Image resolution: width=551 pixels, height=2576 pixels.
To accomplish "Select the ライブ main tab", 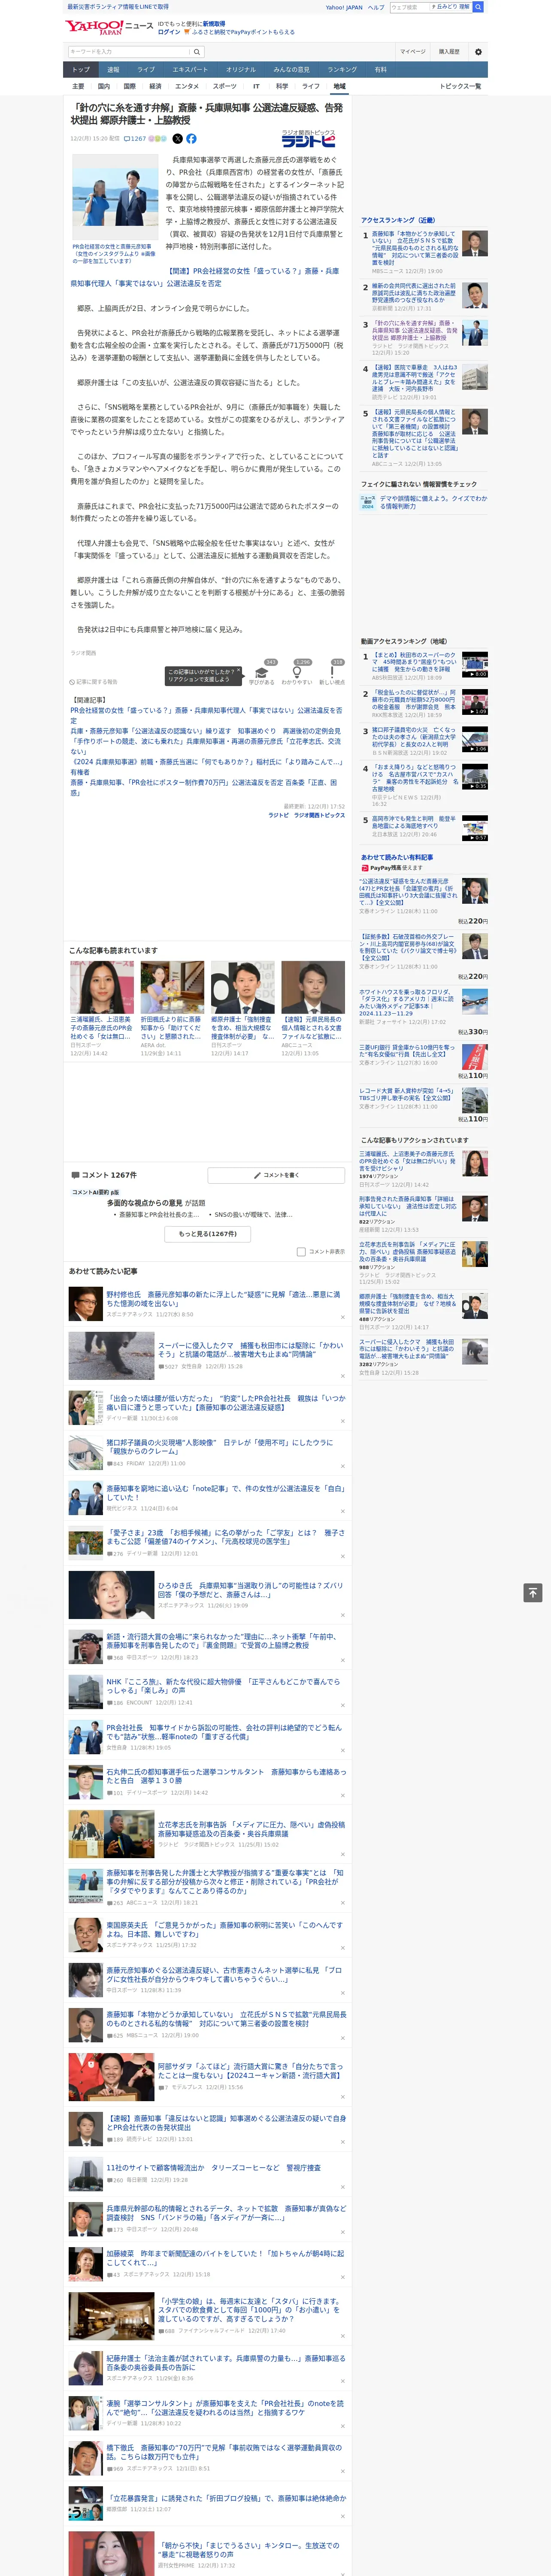I will (146, 70).
